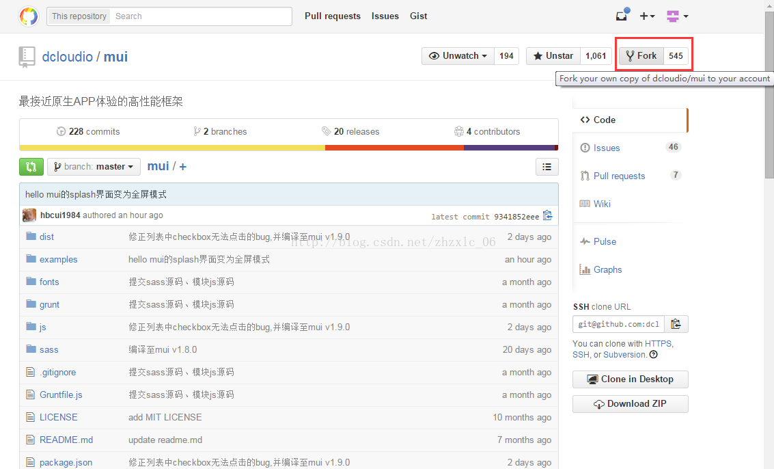Open the .gitignore file
774x469 pixels.
[58, 372]
